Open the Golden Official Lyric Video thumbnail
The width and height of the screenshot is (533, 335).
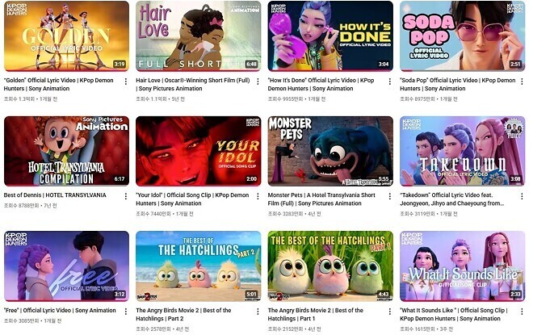pos(66,36)
